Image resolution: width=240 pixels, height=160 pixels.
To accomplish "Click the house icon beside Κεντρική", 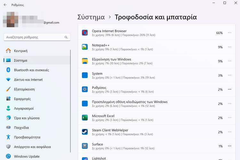I will (8, 51).
